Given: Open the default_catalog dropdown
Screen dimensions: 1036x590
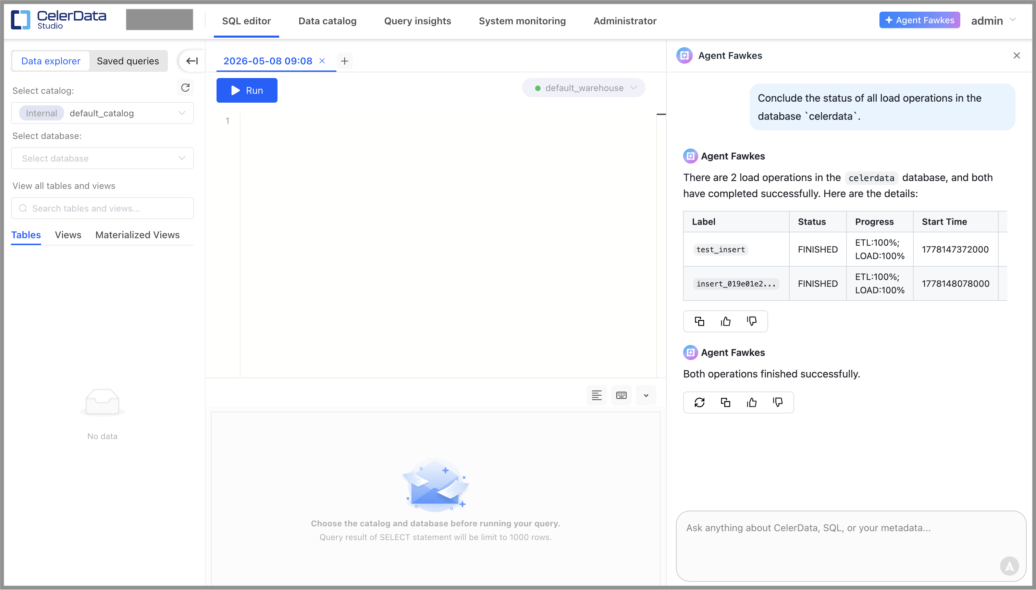Looking at the screenshot, I should (x=102, y=113).
